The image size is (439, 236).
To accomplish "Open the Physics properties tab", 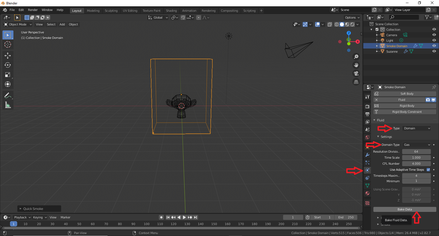I will pos(367,170).
